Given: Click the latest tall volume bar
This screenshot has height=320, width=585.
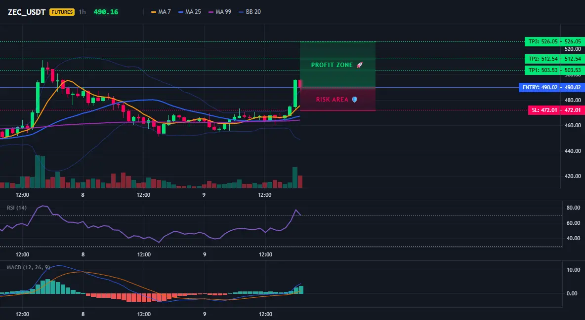Looking at the screenshot, I should pos(295,178).
